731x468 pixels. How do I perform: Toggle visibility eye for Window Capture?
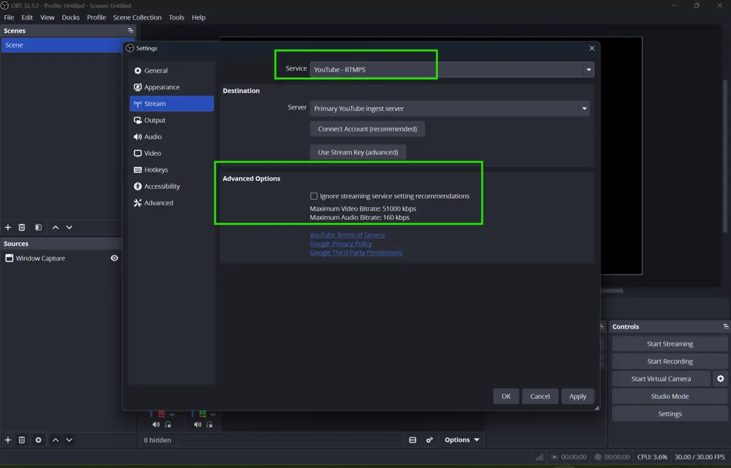pyautogui.click(x=114, y=258)
